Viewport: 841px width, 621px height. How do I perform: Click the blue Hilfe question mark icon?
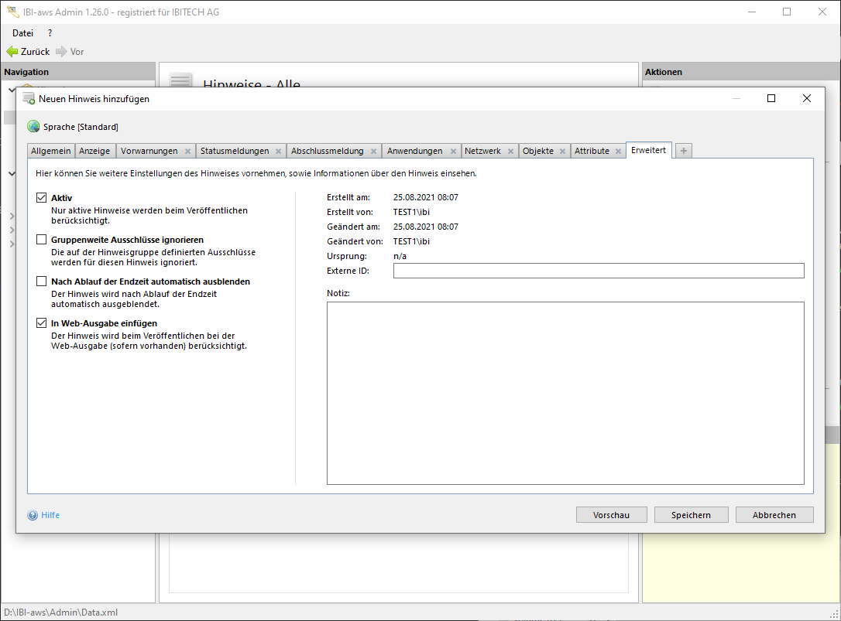point(33,515)
